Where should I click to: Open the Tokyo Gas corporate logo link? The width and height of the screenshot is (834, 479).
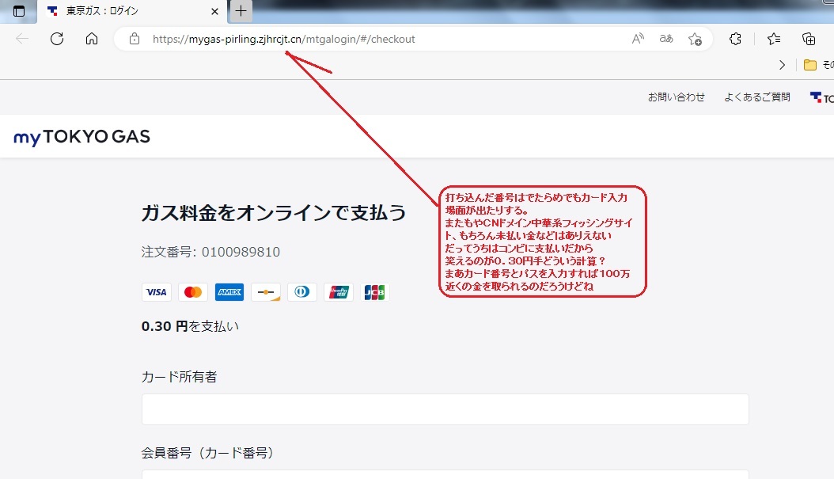(822, 97)
